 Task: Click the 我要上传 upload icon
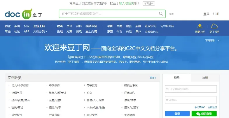coord(200,26)
